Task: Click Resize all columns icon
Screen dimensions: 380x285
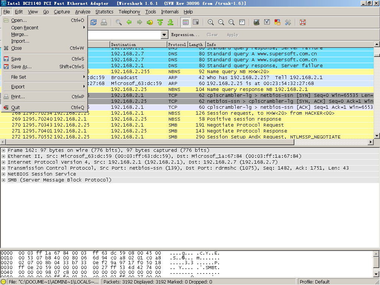Action: (242, 22)
